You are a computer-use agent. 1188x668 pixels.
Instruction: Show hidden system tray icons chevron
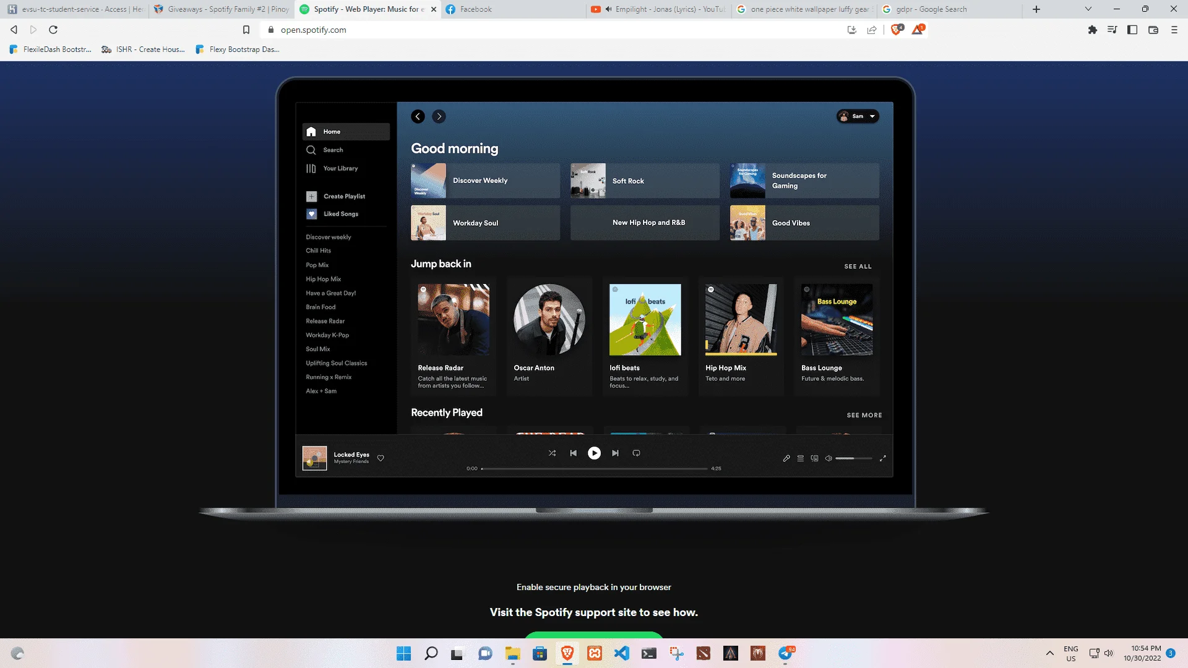(x=1050, y=653)
